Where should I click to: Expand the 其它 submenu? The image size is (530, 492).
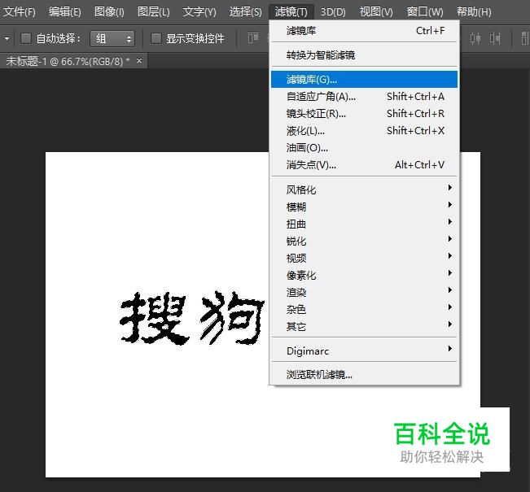click(x=365, y=326)
